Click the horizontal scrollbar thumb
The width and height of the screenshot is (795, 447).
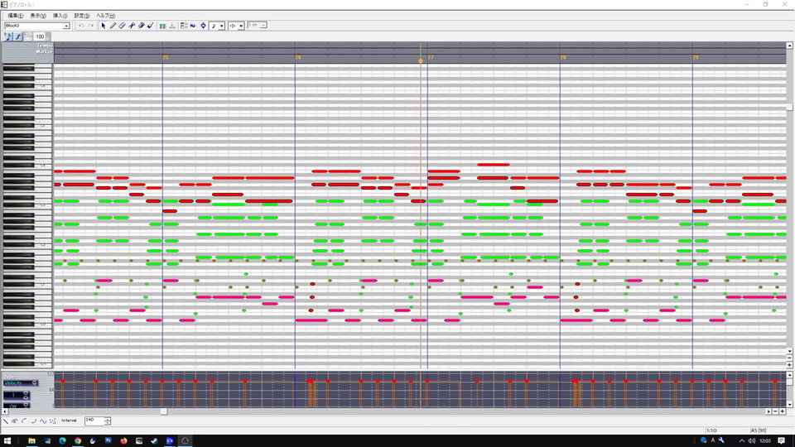pos(164,411)
